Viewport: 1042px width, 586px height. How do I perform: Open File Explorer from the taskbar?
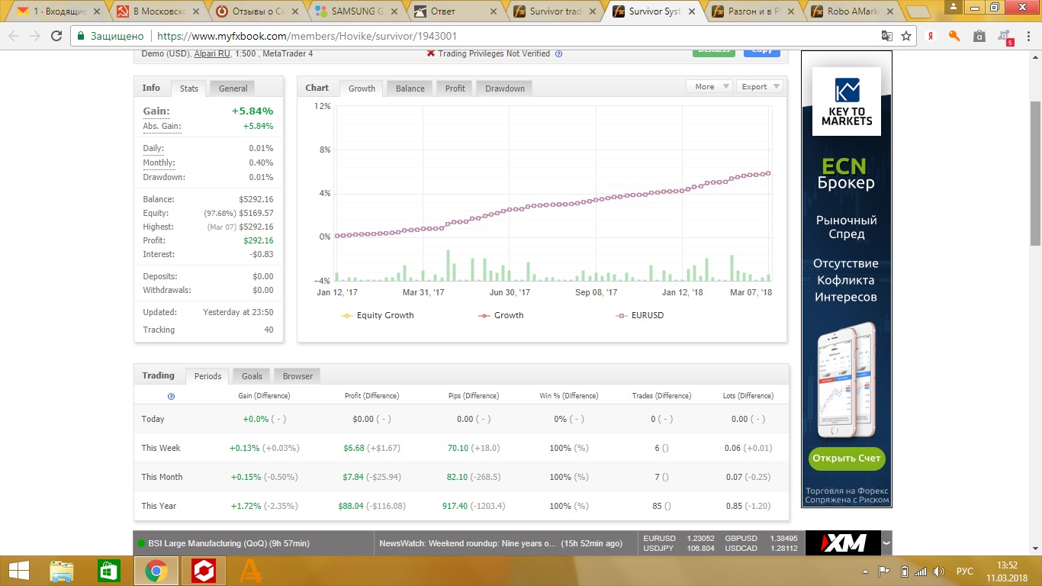[x=62, y=571]
